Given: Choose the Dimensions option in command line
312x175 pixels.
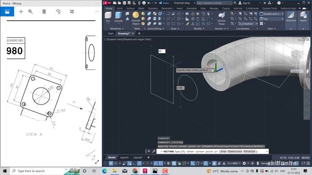Looking at the screenshot, I should tap(235, 151).
